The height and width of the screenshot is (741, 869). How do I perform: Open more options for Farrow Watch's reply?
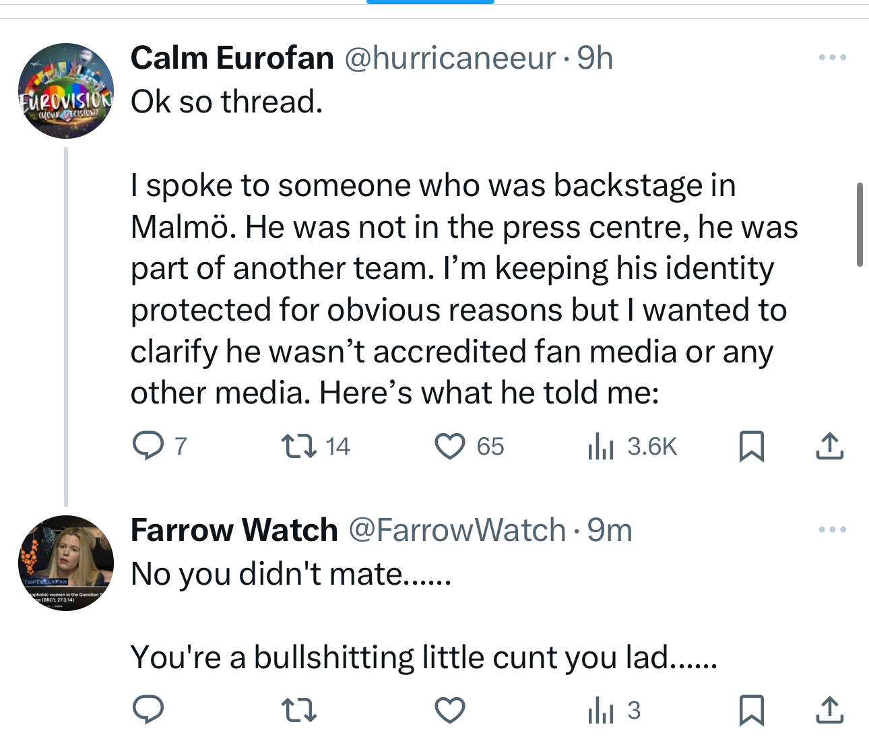pyautogui.click(x=833, y=530)
